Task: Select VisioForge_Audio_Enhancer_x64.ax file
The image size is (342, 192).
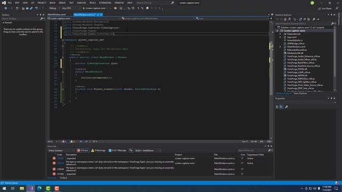Action: click(303, 57)
